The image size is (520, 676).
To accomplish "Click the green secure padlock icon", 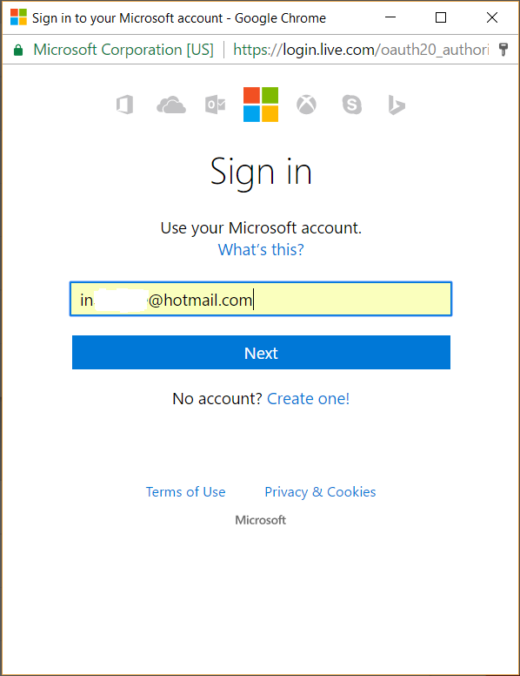I will (x=18, y=50).
